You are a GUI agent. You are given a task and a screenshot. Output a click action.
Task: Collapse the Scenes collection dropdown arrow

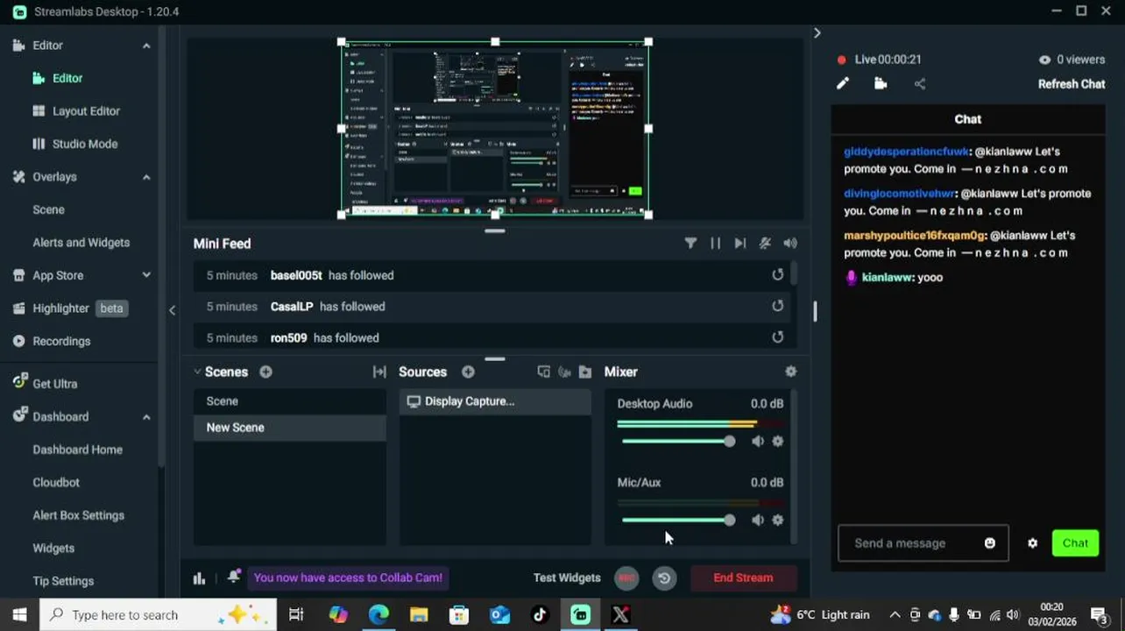(x=197, y=372)
